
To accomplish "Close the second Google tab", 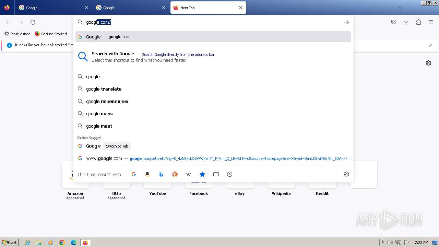I will click(x=164, y=8).
